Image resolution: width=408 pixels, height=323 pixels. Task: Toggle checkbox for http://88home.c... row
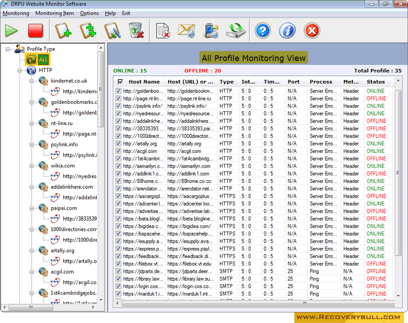(x=119, y=181)
